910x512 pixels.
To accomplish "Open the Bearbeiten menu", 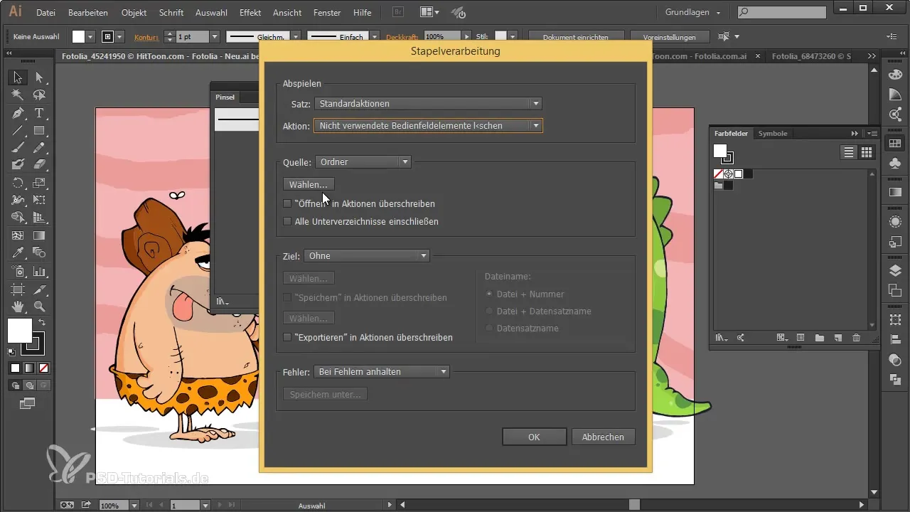I will [89, 13].
